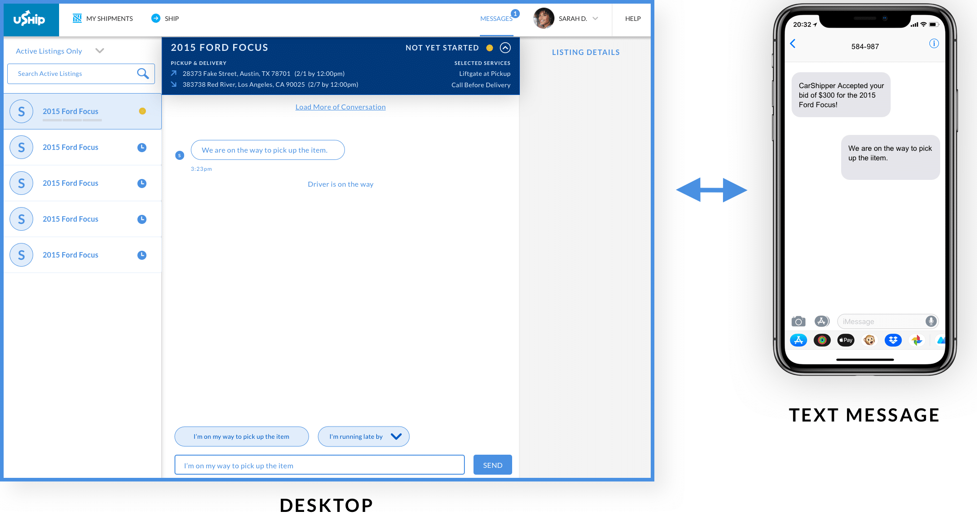Click Load More of Conversation link
The image size is (977, 516).
point(340,107)
